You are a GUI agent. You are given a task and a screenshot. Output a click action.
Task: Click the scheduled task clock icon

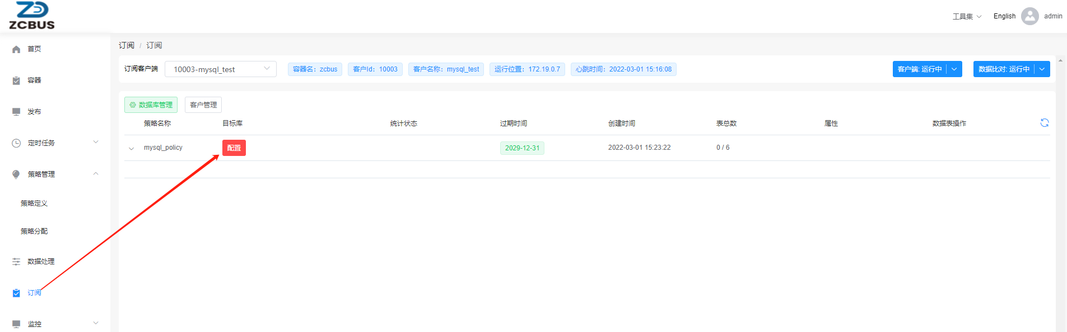click(x=16, y=143)
